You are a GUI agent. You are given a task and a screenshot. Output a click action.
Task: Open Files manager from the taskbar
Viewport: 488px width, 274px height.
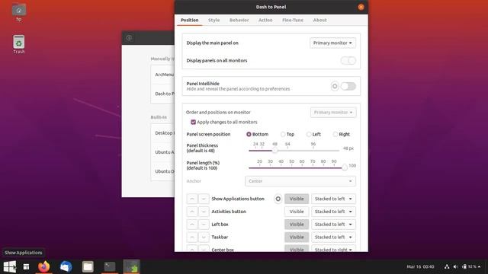coord(88,266)
